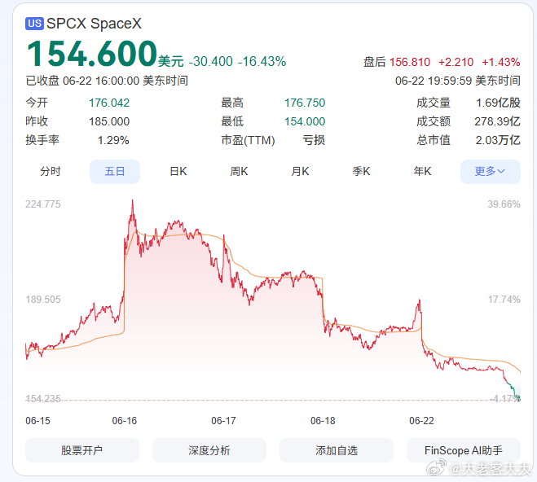Viewport: 537px width, 482px height.
Task: Click the 最低 value 154.000
Action: [x=305, y=121]
